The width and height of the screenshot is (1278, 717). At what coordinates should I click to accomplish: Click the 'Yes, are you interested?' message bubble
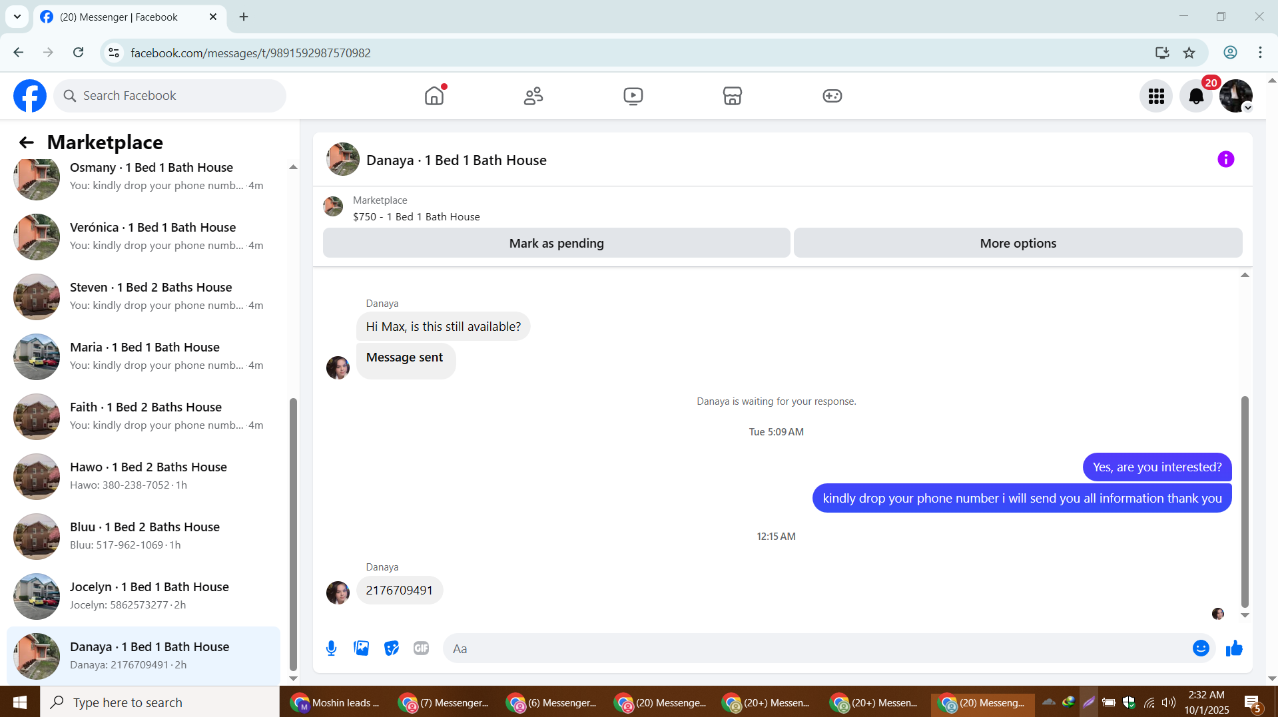pyautogui.click(x=1157, y=467)
